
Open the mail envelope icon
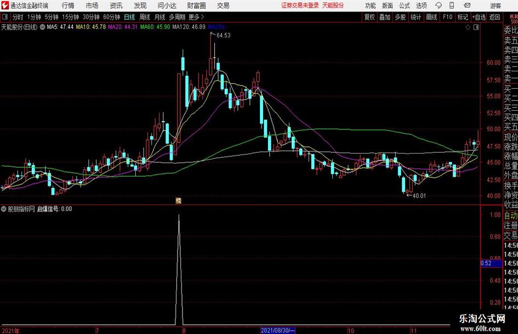tap(467, 5)
